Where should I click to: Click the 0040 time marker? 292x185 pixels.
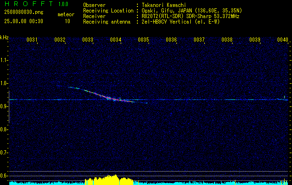click(x=283, y=39)
